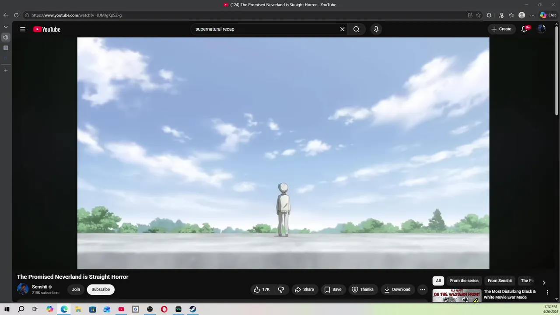Click the URL address bar
The height and width of the screenshot is (315, 560).
(x=245, y=15)
